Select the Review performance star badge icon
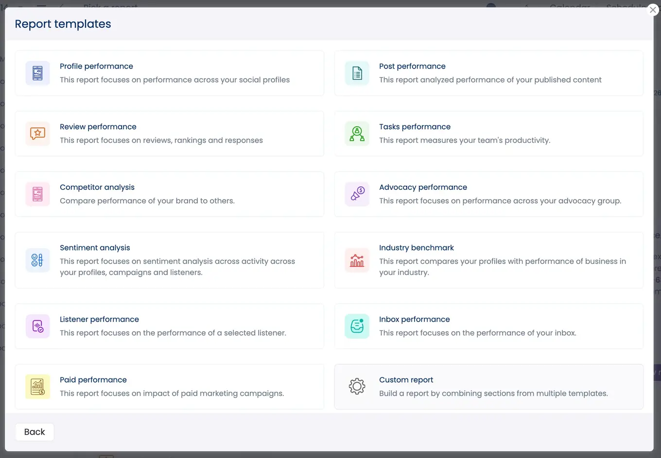Image resolution: width=661 pixels, height=458 pixels. click(x=37, y=134)
